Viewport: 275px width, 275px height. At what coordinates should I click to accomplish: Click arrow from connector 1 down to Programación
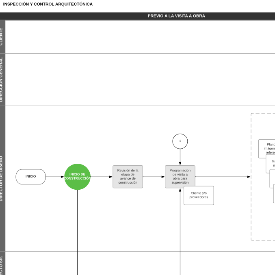click(x=180, y=157)
